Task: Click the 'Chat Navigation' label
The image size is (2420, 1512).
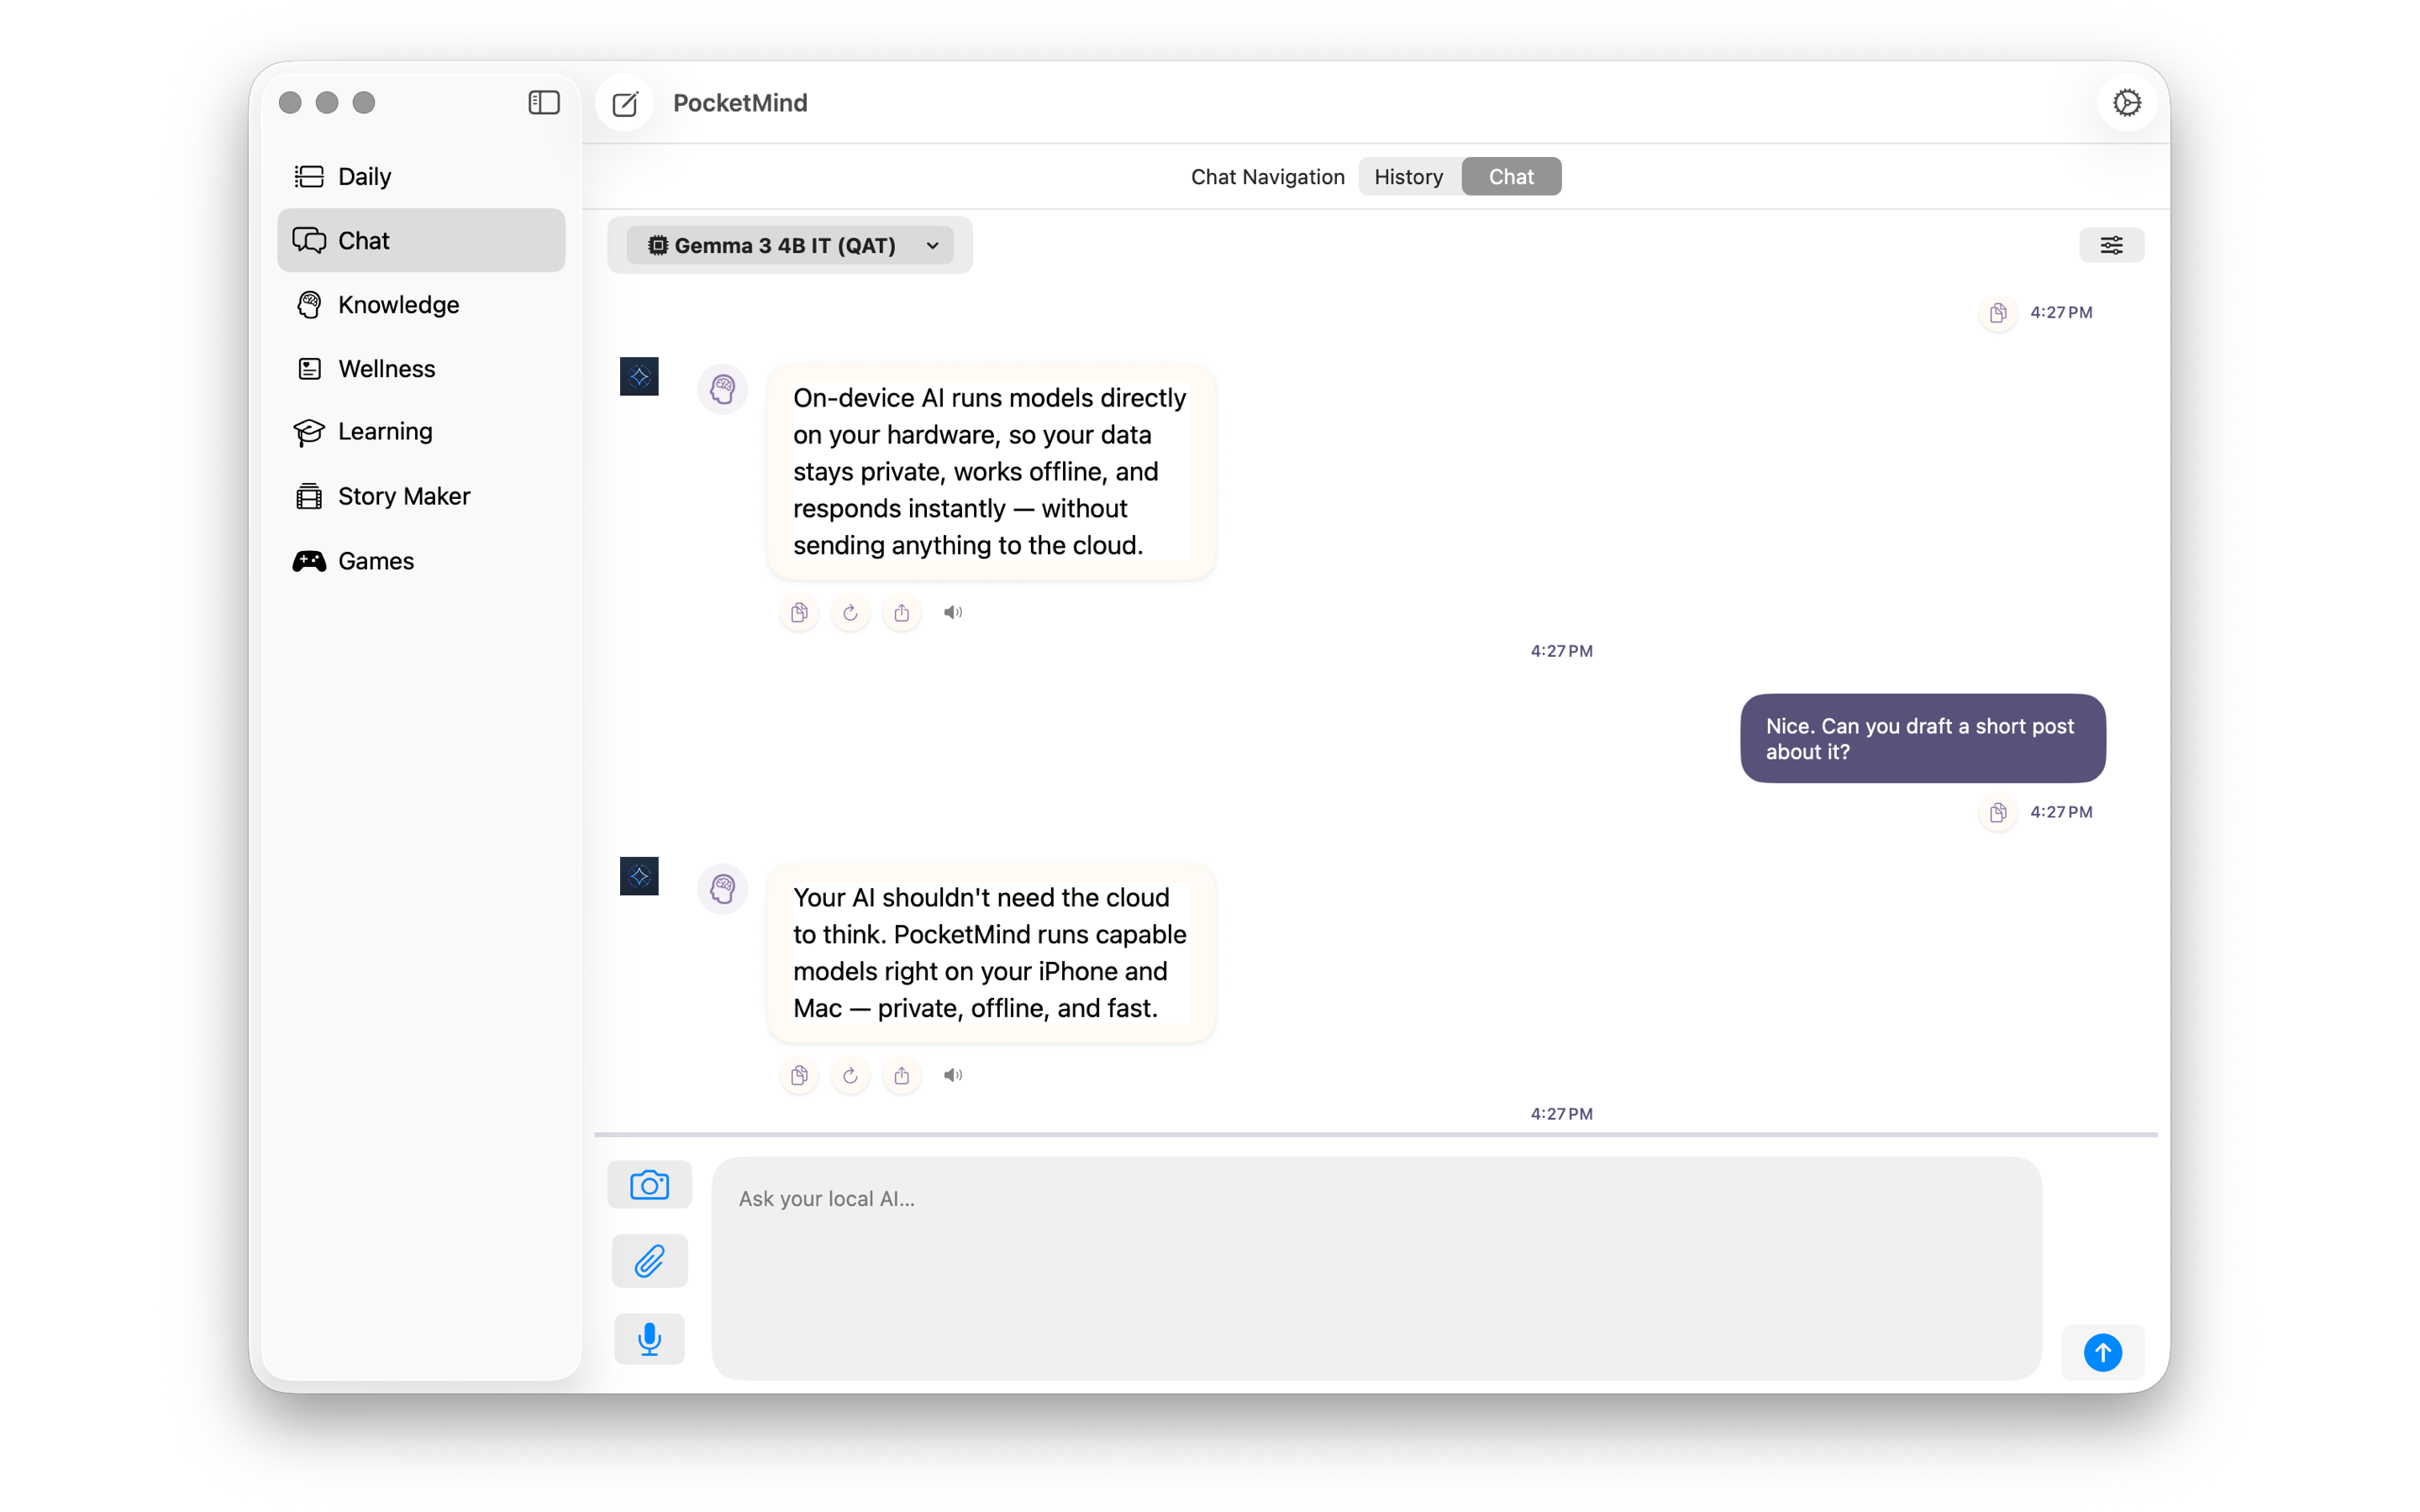Action: 1267,177
